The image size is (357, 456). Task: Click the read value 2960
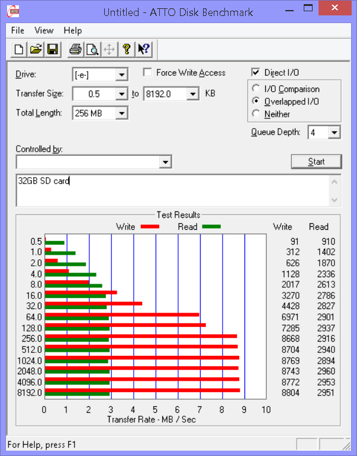tap(326, 371)
